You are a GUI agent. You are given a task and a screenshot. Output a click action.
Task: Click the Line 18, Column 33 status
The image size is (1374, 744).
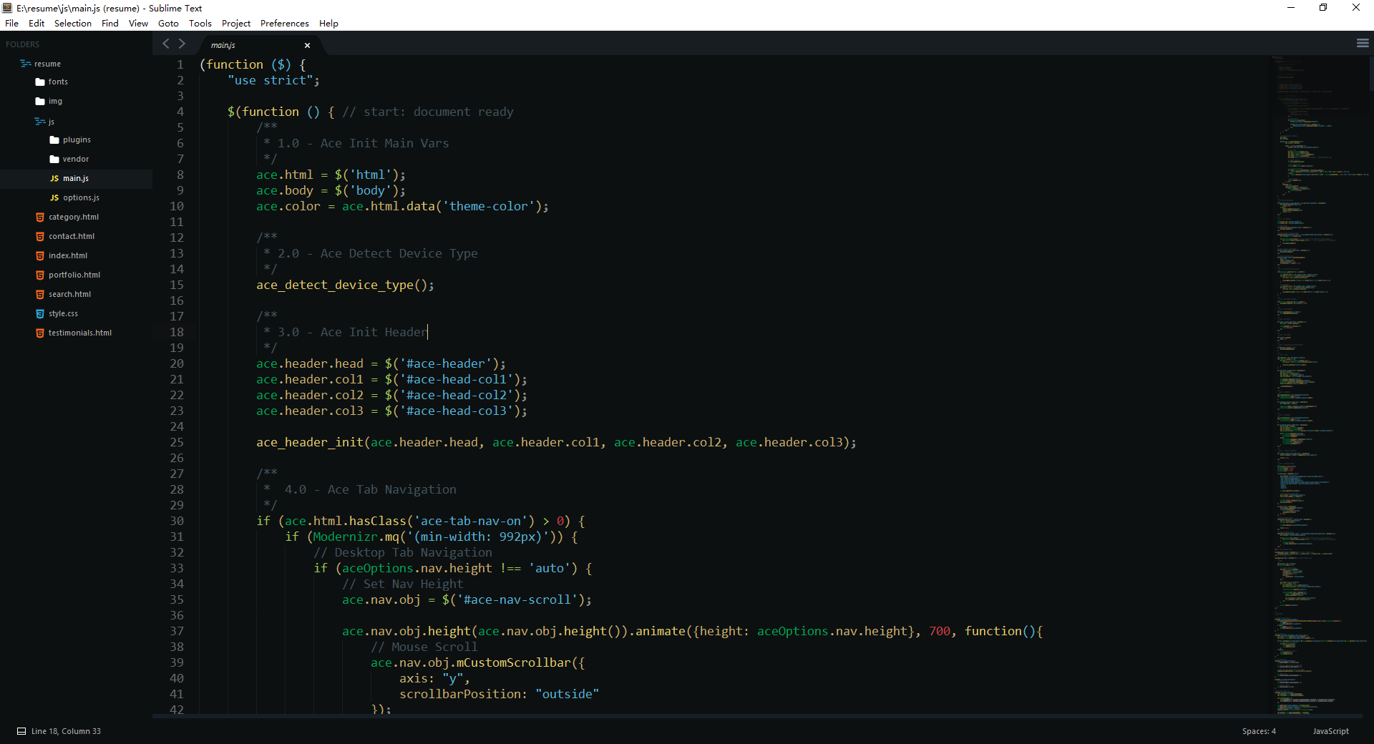pyautogui.click(x=66, y=731)
